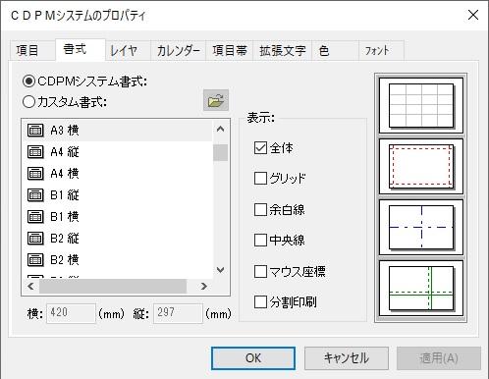Viewport: 489px width, 379px height.
Task: Select CDPMシステム書式 radio button
Action: 28,81
